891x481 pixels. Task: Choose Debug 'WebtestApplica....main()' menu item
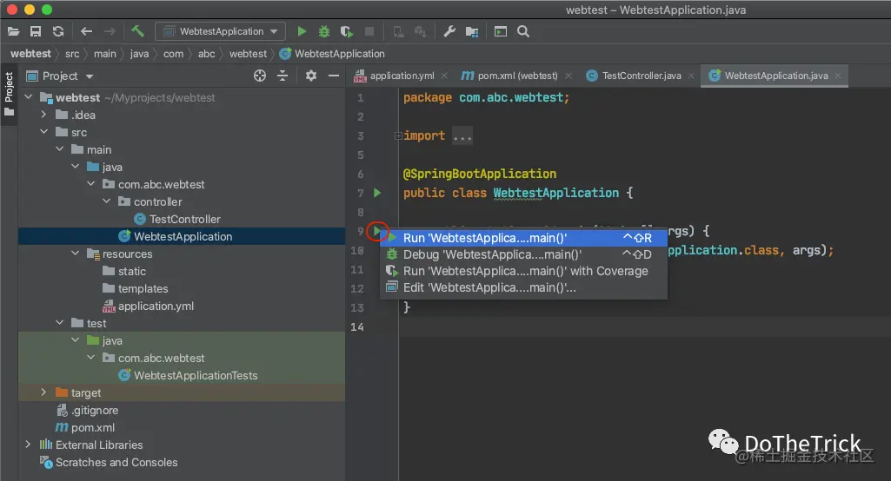523,254
